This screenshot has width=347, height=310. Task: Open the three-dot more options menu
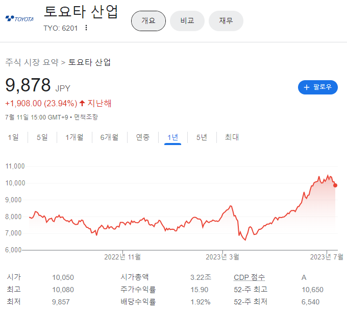86,28
